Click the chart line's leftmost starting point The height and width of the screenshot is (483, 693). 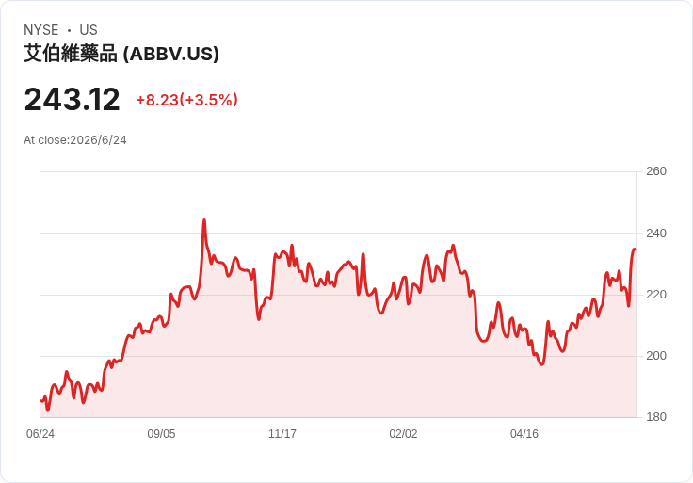[41, 401]
